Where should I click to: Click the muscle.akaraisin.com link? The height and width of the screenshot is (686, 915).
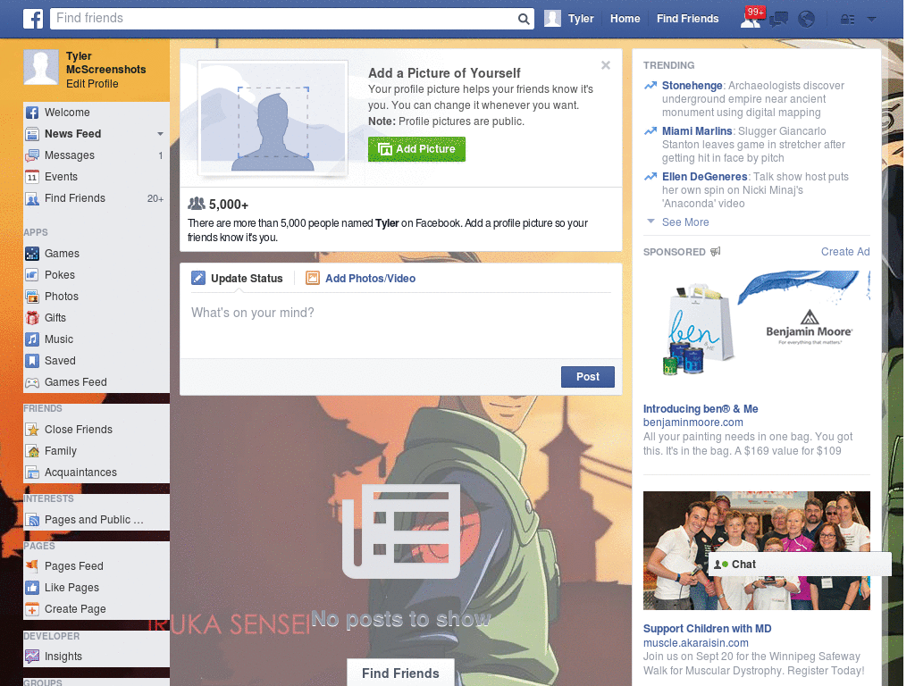[695, 643]
